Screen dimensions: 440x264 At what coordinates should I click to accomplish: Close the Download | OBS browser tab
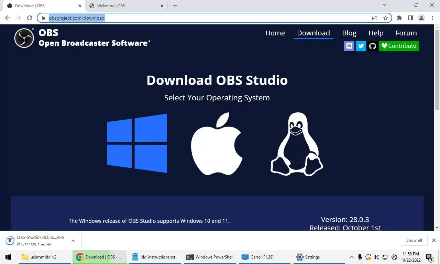pos(80,6)
